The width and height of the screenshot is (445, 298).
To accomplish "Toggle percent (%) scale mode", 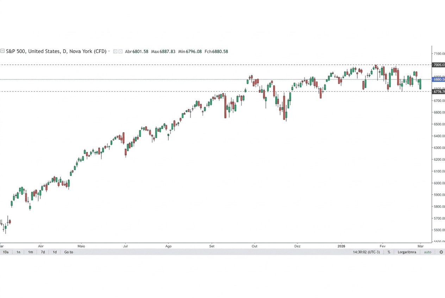I will coord(389,252).
